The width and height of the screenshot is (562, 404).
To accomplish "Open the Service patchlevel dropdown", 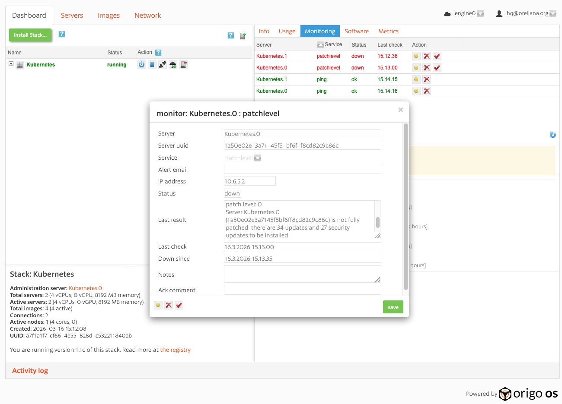I will [x=258, y=158].
